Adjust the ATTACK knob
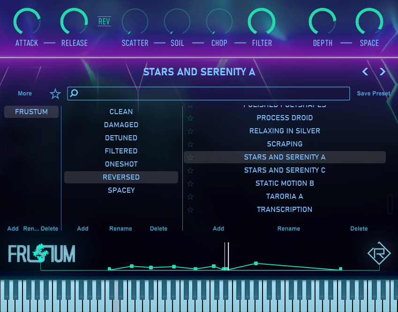 pyautogui.click(x=27, y=21)
